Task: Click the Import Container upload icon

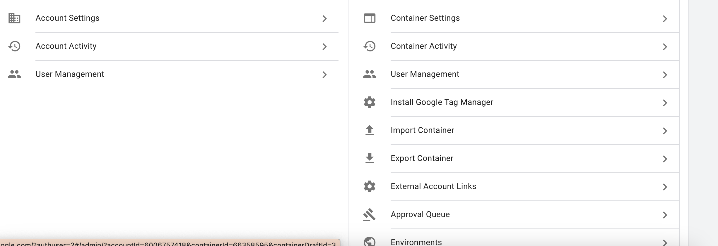Action: point(370,130)
